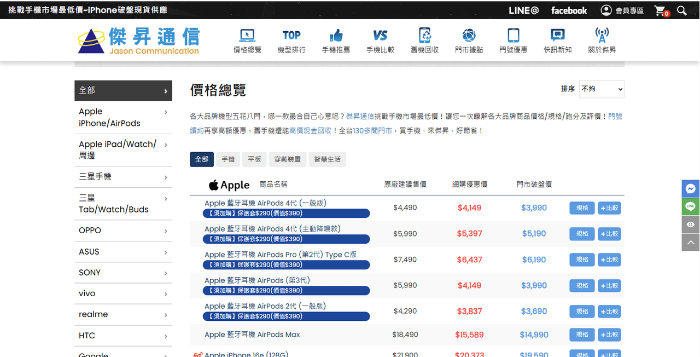
Task: Select realme in the sidebar
Action: (x=123, y=314)
